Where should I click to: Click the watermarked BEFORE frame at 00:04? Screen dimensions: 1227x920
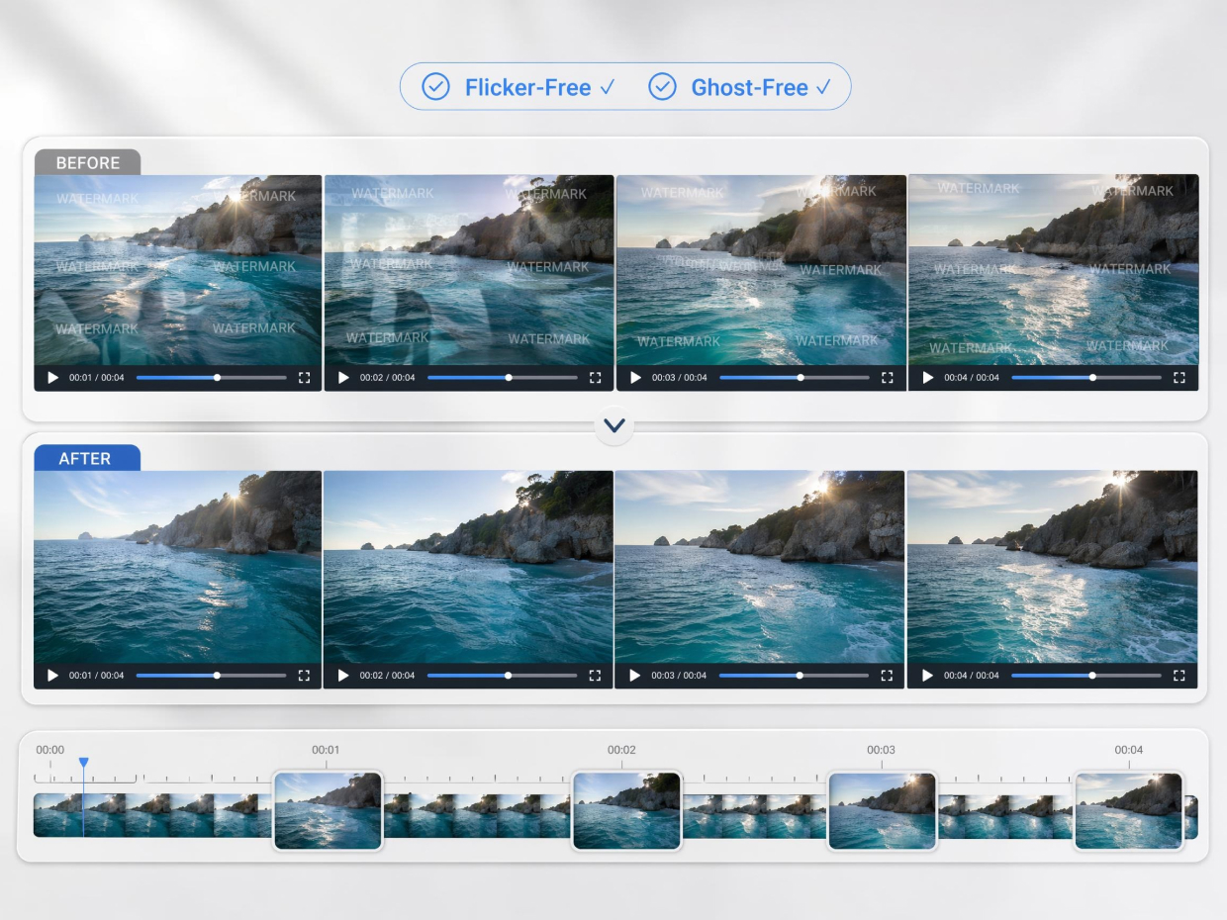point(1053,270)
